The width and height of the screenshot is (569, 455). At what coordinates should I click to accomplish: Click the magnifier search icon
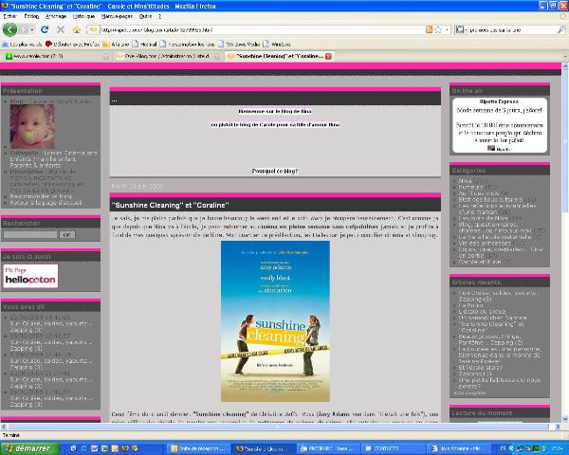(561, 29)
